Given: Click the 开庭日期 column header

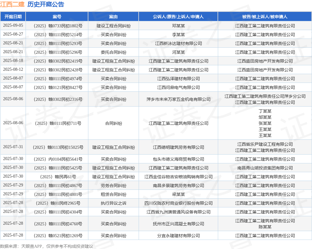Looking at the screenshot, I should [x=13, y=17].
